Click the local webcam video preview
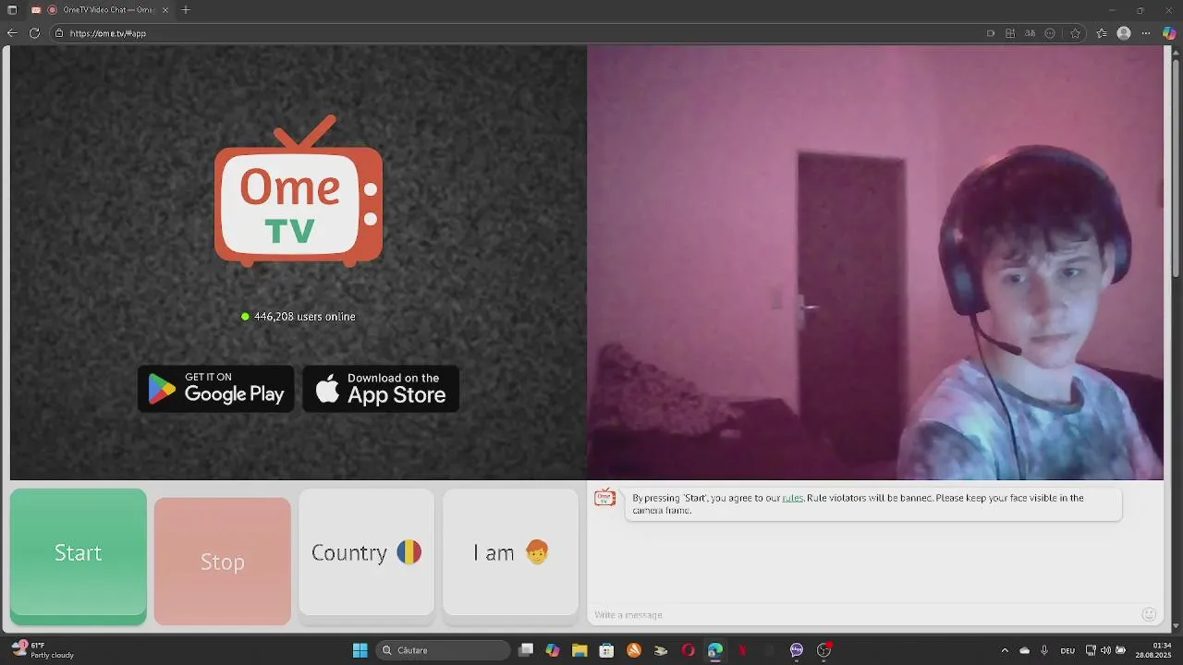 coord(875,263)
